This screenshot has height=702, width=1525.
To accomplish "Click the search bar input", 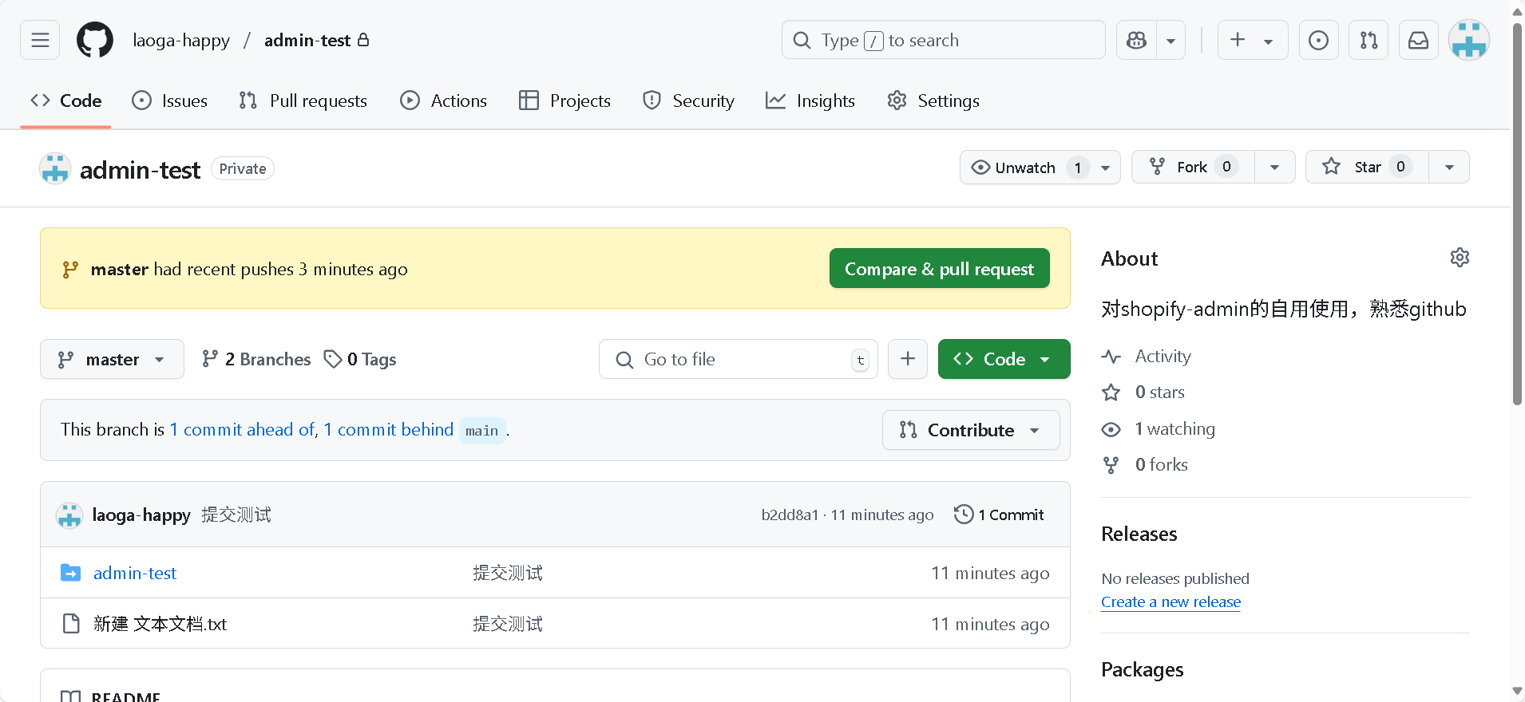I will (944, 40).
